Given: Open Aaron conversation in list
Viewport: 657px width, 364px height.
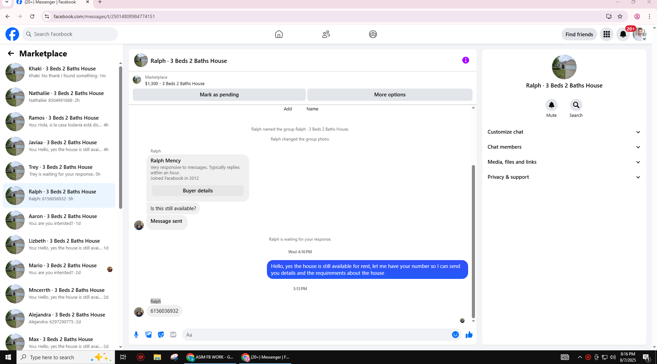Looking at the screenshot, I should pyautogui.click(x=59, y=220).
